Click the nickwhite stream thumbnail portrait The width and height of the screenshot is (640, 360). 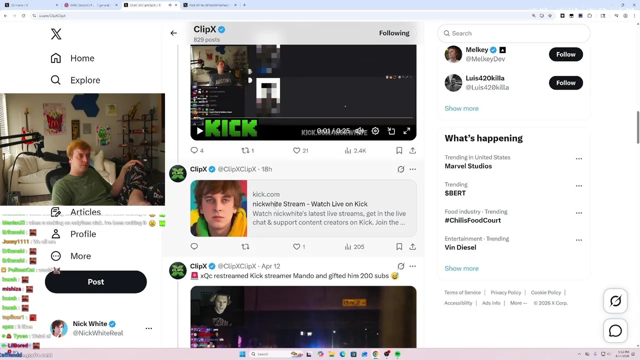219,208
